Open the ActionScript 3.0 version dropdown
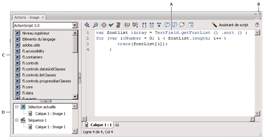 click(x=75, y=25)
